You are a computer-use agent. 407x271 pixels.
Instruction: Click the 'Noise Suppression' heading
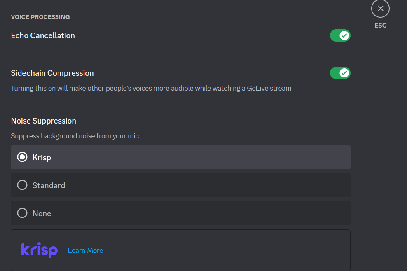click(43, 121)
